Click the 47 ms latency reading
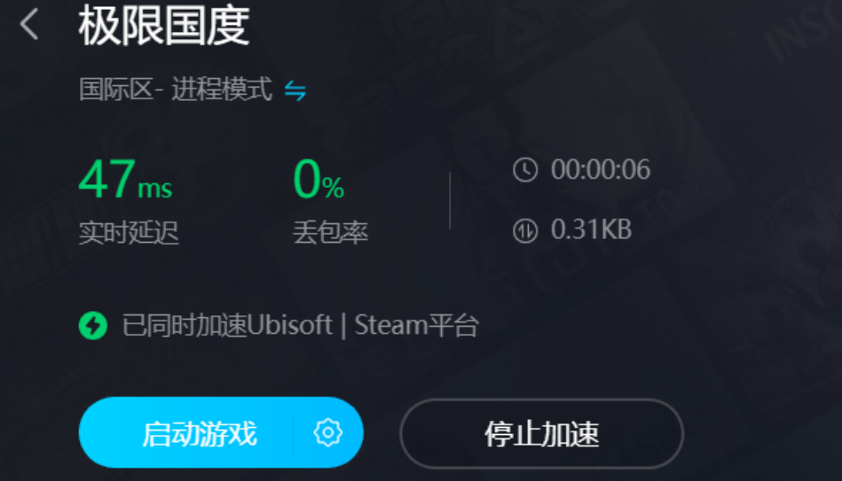The image size is (842, 481). coord(125,179)
